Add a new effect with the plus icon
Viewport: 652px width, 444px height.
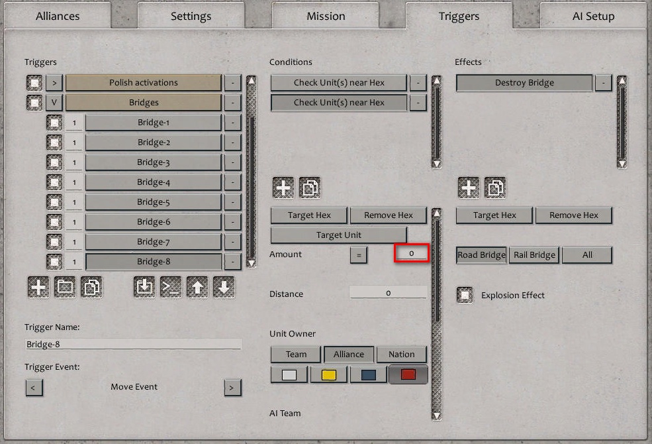click(469, 188)
